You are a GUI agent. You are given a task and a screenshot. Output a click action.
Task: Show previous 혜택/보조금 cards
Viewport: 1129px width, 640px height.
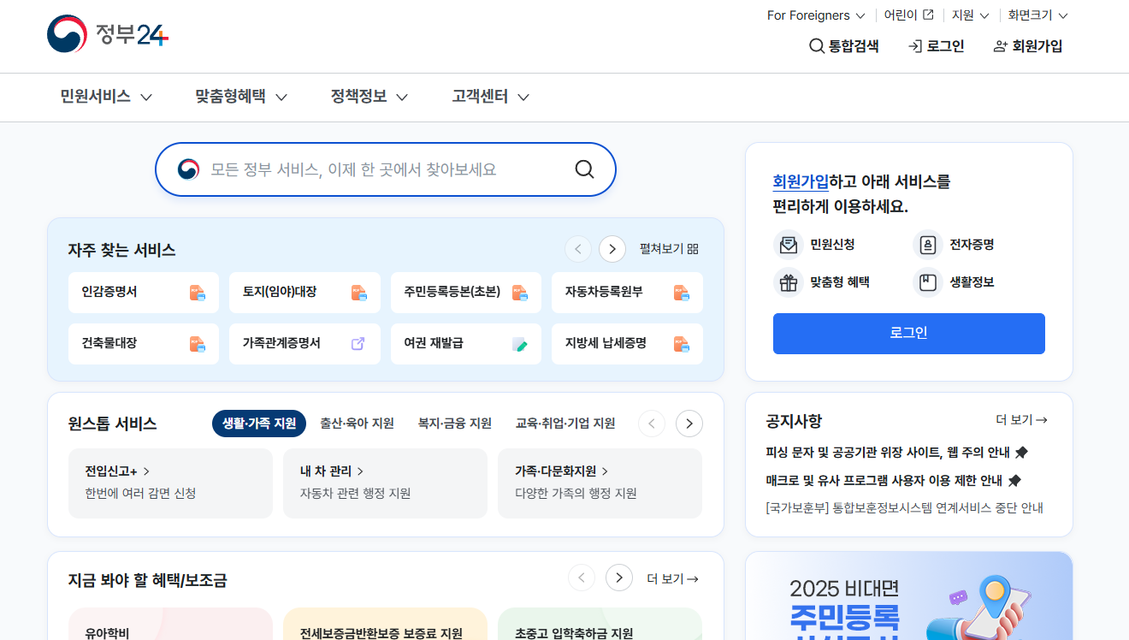tap(582, 578)
